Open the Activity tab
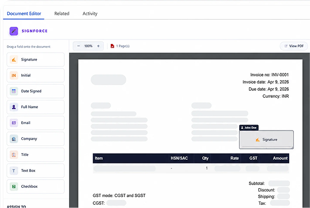Screen dimensions: 310x208 (90, 13)
